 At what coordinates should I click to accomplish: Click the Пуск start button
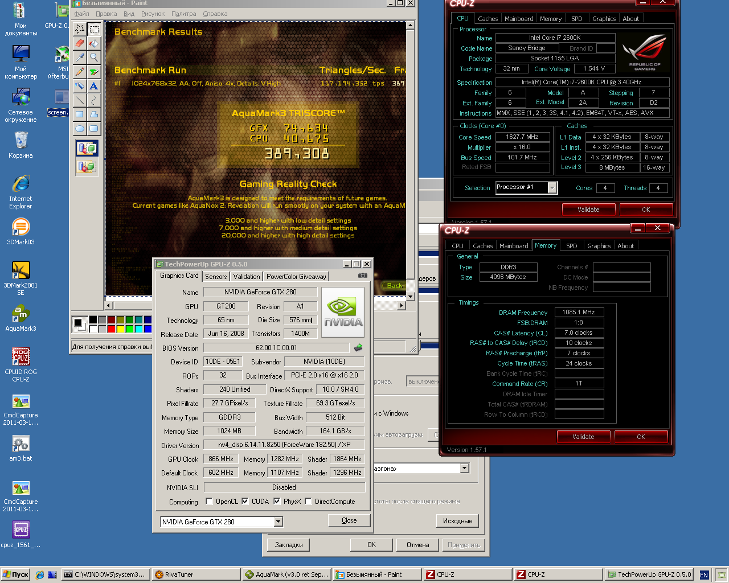click(x=15, y=574)
